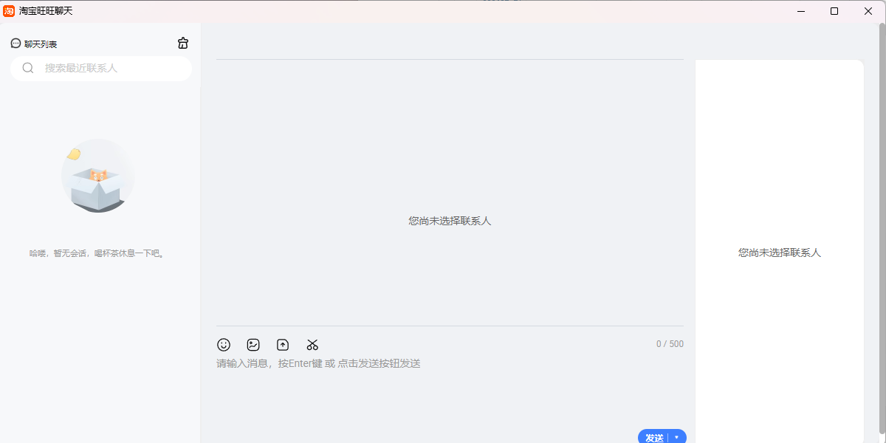Viewport: 886px width, 443px height.
Task: Click the magnifier icon in search box
Action: pos(28,68)
